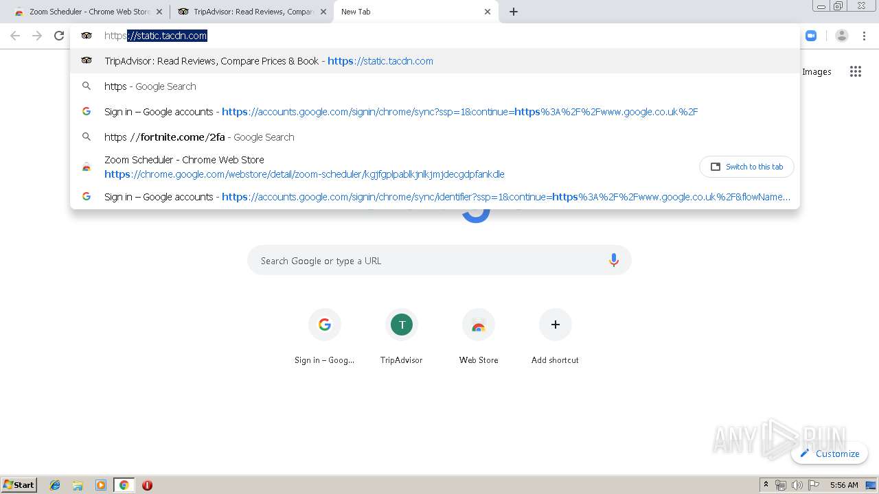
Task: Click the 'Search Google or type a URL' box
Action: (x=439, y=261)
